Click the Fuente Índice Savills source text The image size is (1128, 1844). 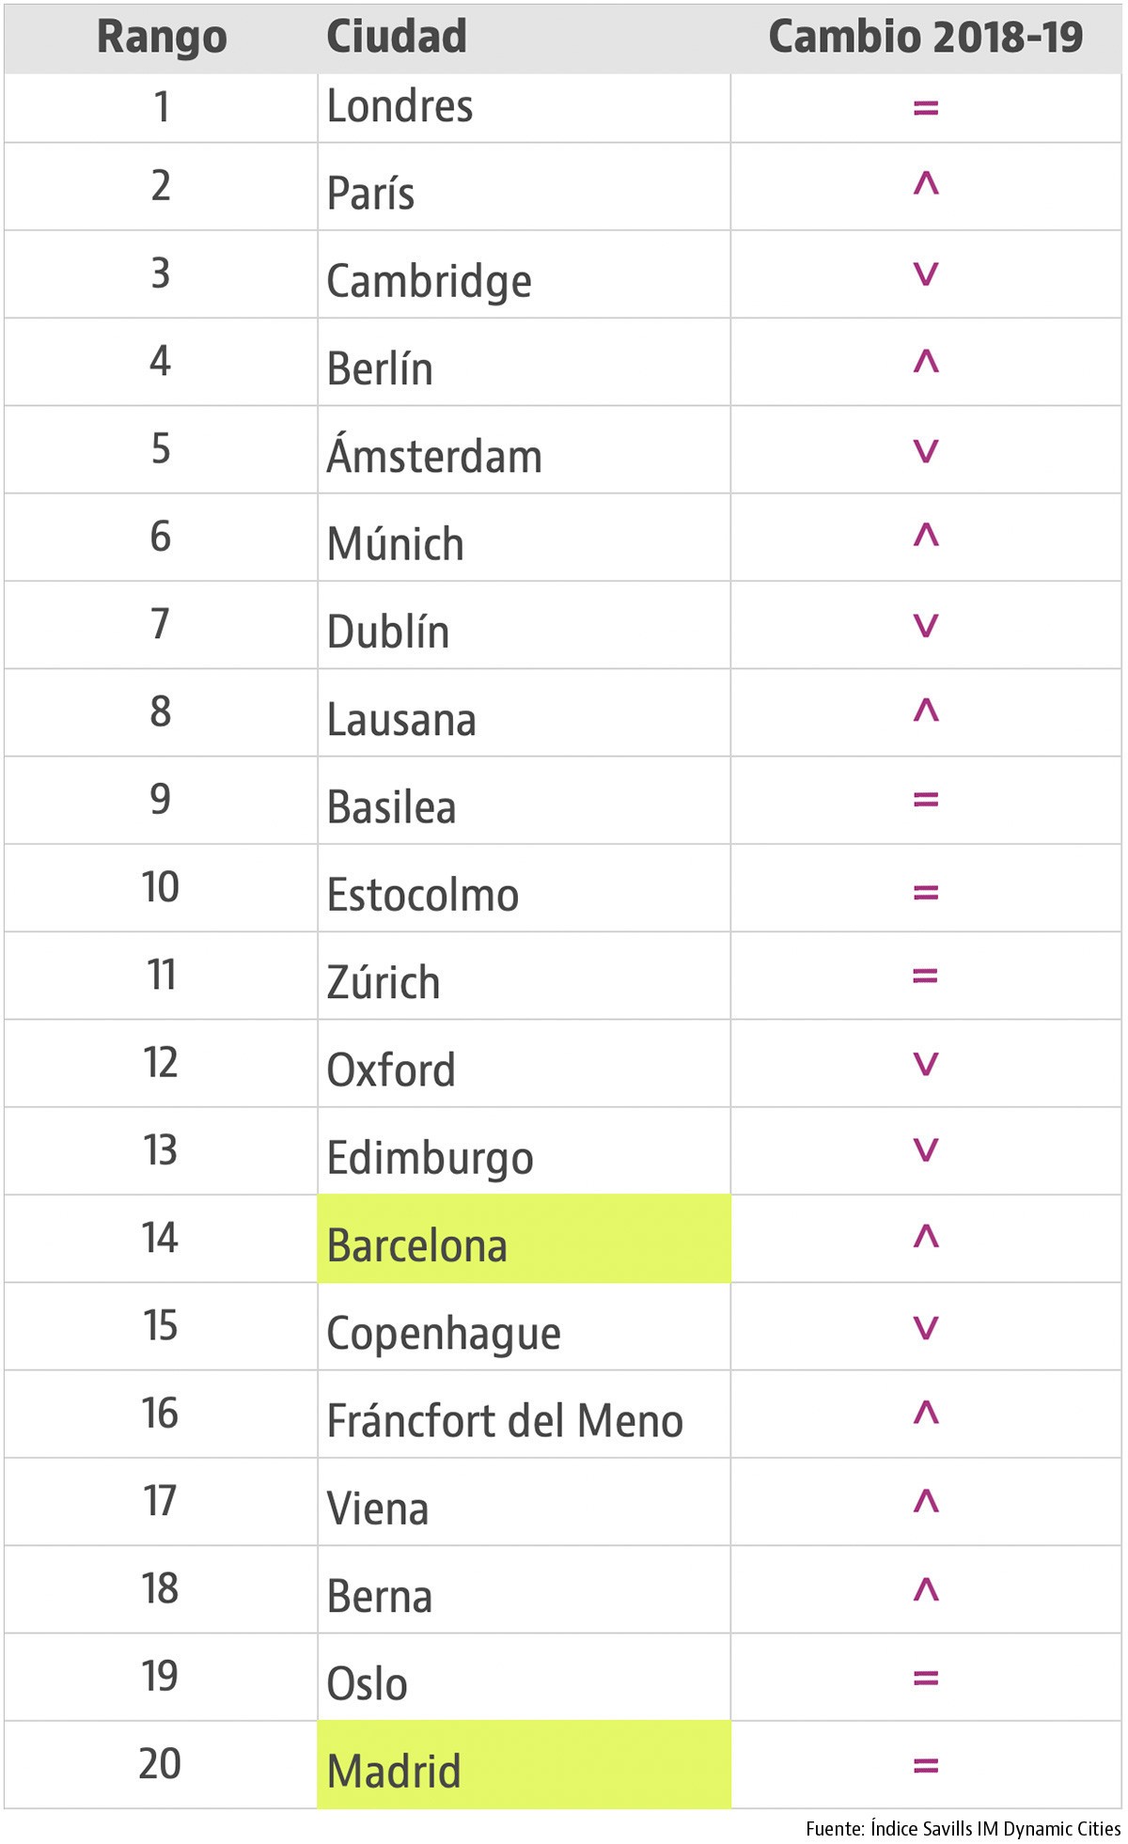click(963, 1828)
